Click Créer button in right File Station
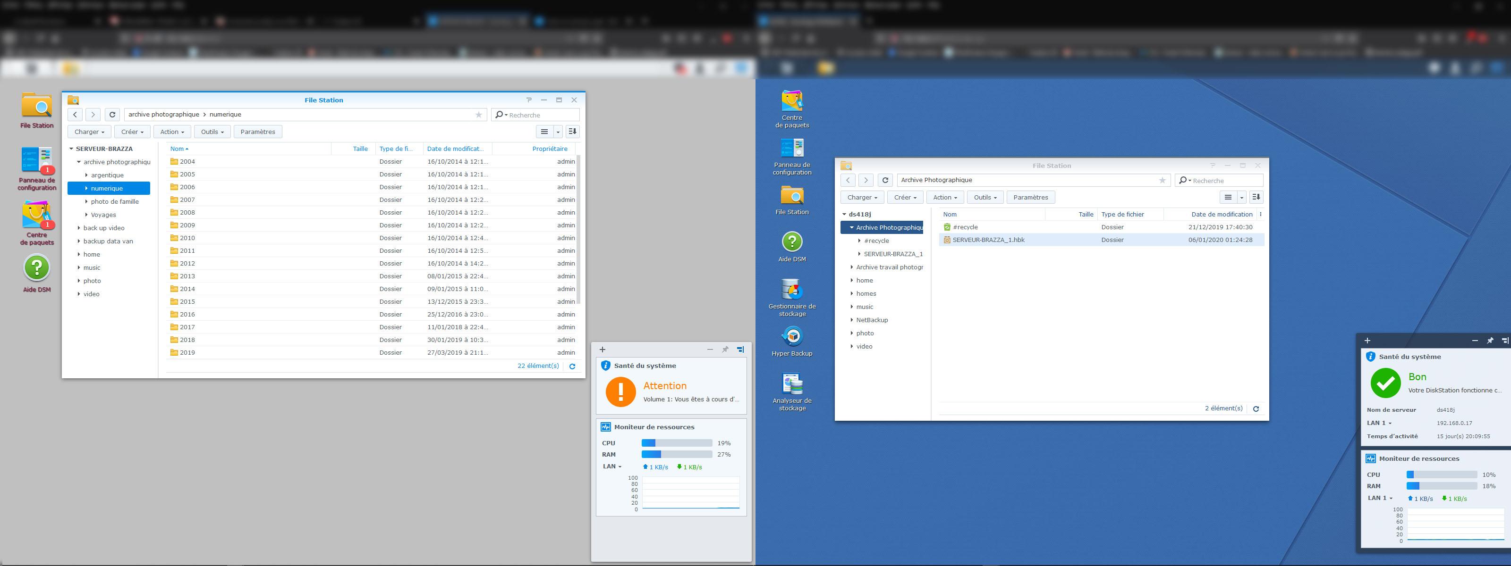This screenshot has width=1511, height=566. coord(905,198)
